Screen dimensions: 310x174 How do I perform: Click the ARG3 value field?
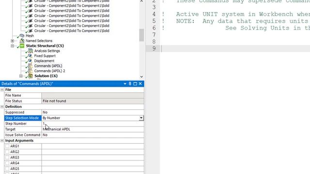(x=93, y=158)
